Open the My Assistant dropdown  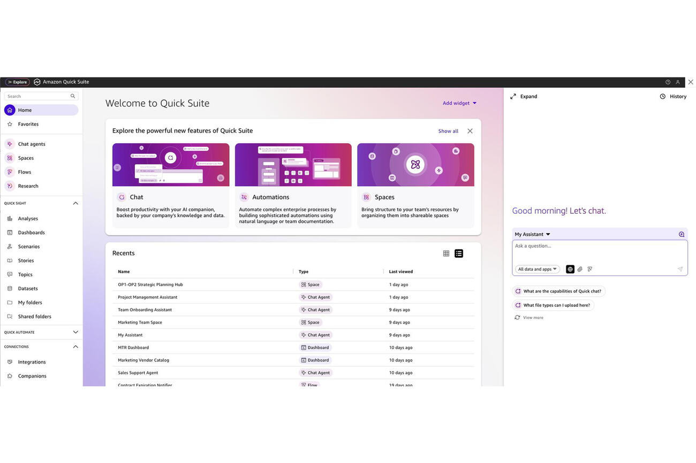tap(532, 234)
